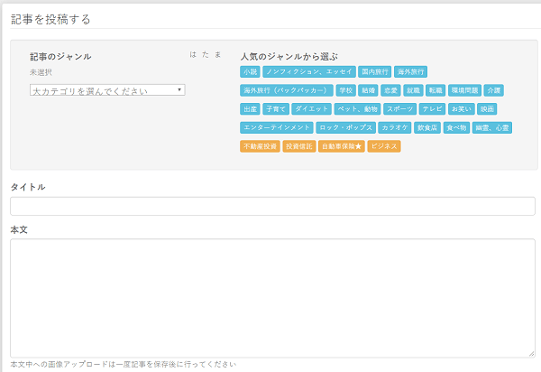Click the 本文 text area resize handle
This screenshot has width=541, height=372.
(x=531, y=354)
